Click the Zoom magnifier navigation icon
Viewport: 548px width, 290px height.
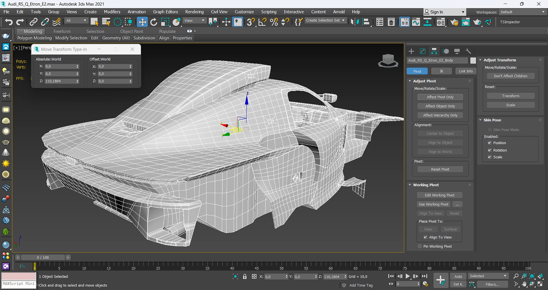[516, 276]
